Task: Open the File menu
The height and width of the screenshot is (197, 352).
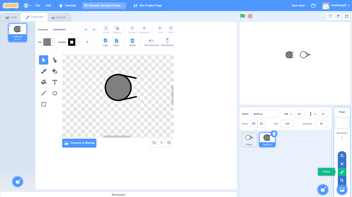Action: pos(38,5)
